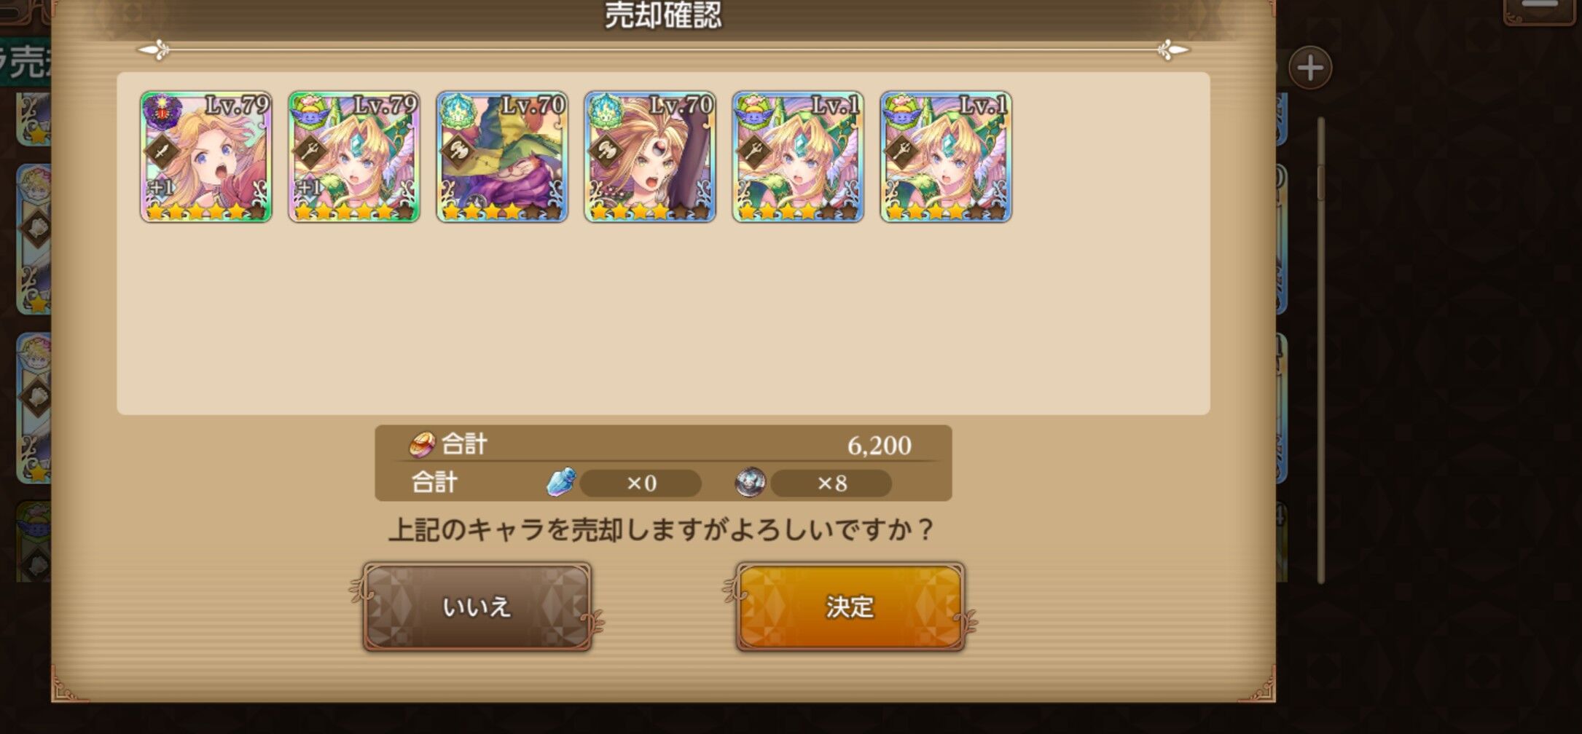Click the staff weapon icon on second card
Image resolution: width=1582 pixels, height=734 pixels.
point(310,151)
